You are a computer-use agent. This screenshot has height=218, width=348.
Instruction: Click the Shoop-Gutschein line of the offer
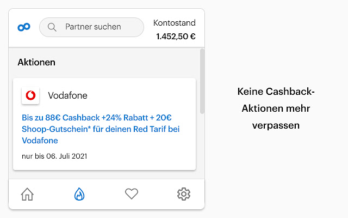(101, 129)
